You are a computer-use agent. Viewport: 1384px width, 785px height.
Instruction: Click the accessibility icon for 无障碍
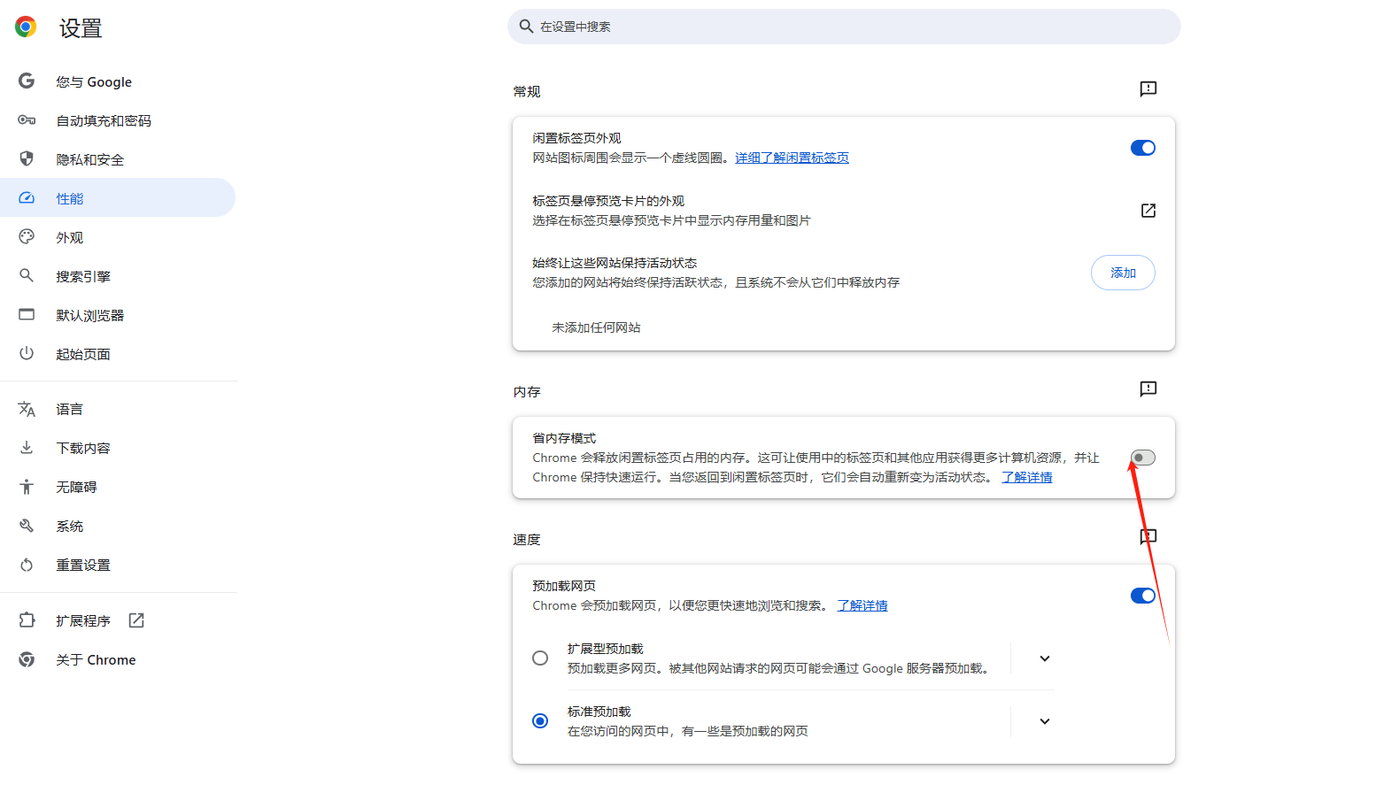[27, 487]
